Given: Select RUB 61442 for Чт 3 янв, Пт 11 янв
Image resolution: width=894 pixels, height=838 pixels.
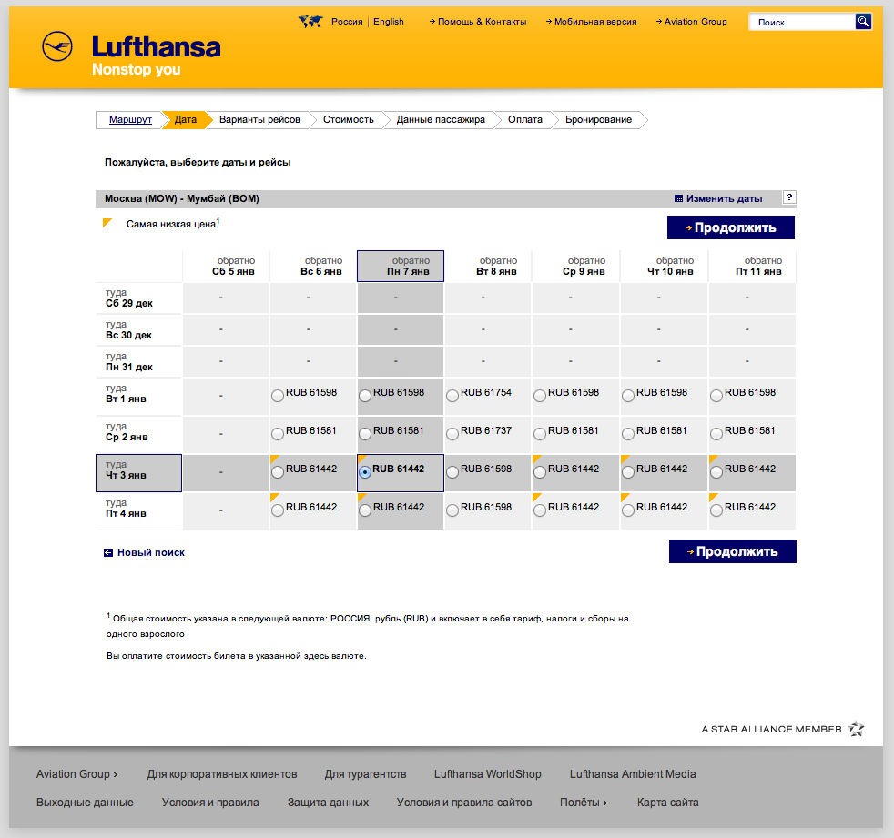Looking at the screenshot, I should (716, 471).
